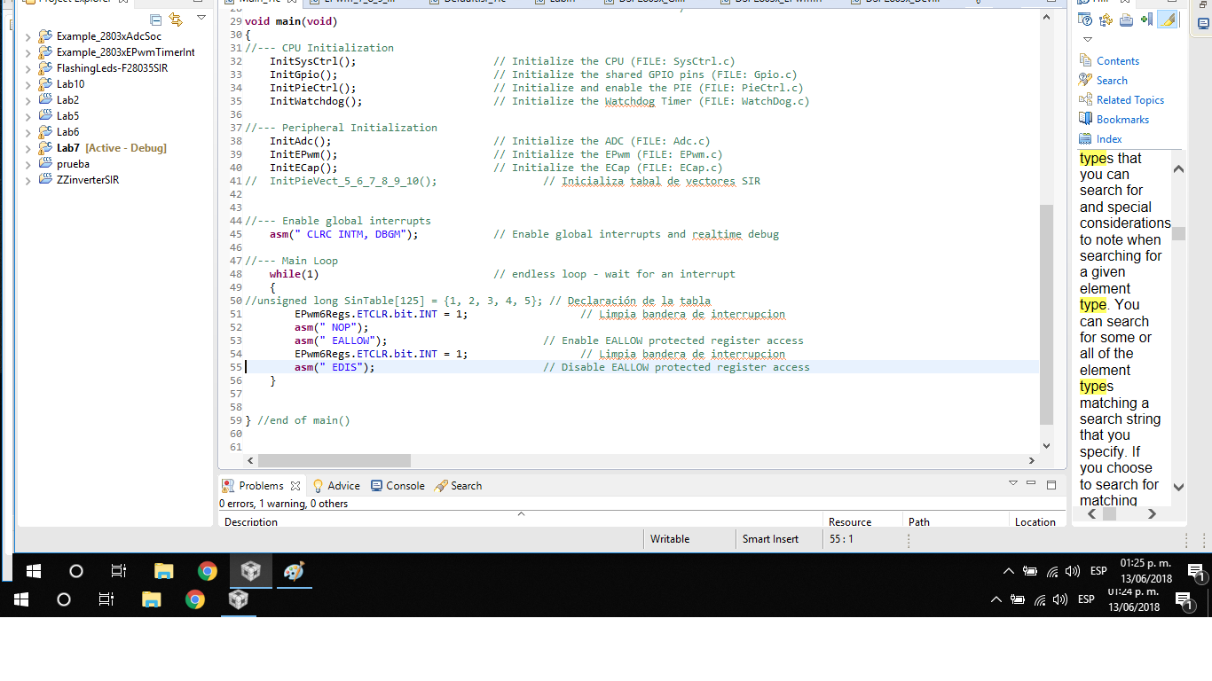Expand the Example_2803xAdcSoc project arrow

(x=28, y=36)
